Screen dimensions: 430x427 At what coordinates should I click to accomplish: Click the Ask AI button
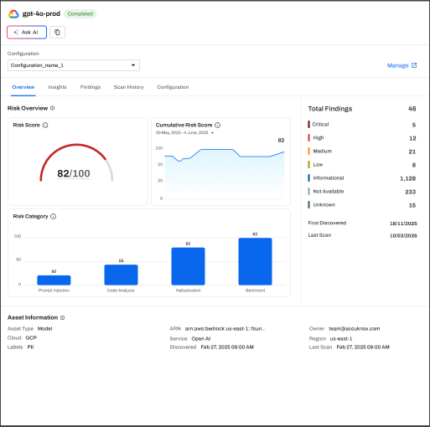point(27,33)
